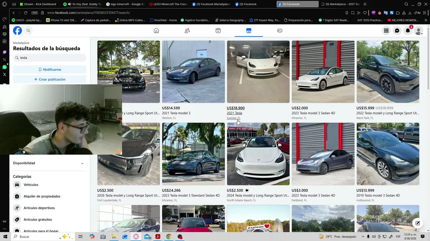Screen dimensions: 430x241
Task: Click the Facebook search magnifier icon
Action: click(28, 30)
